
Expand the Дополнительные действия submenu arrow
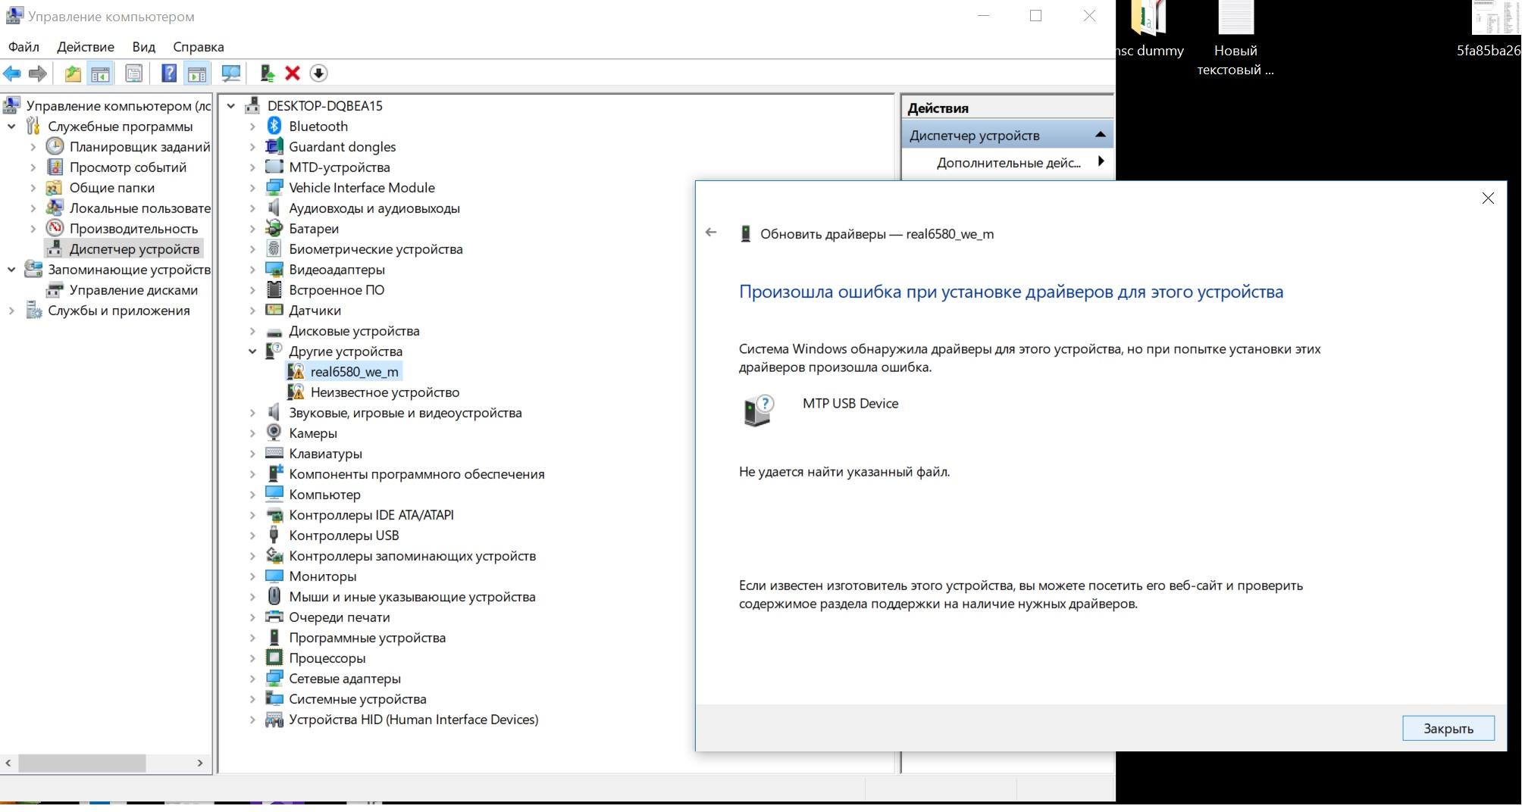coord(1101,161)
